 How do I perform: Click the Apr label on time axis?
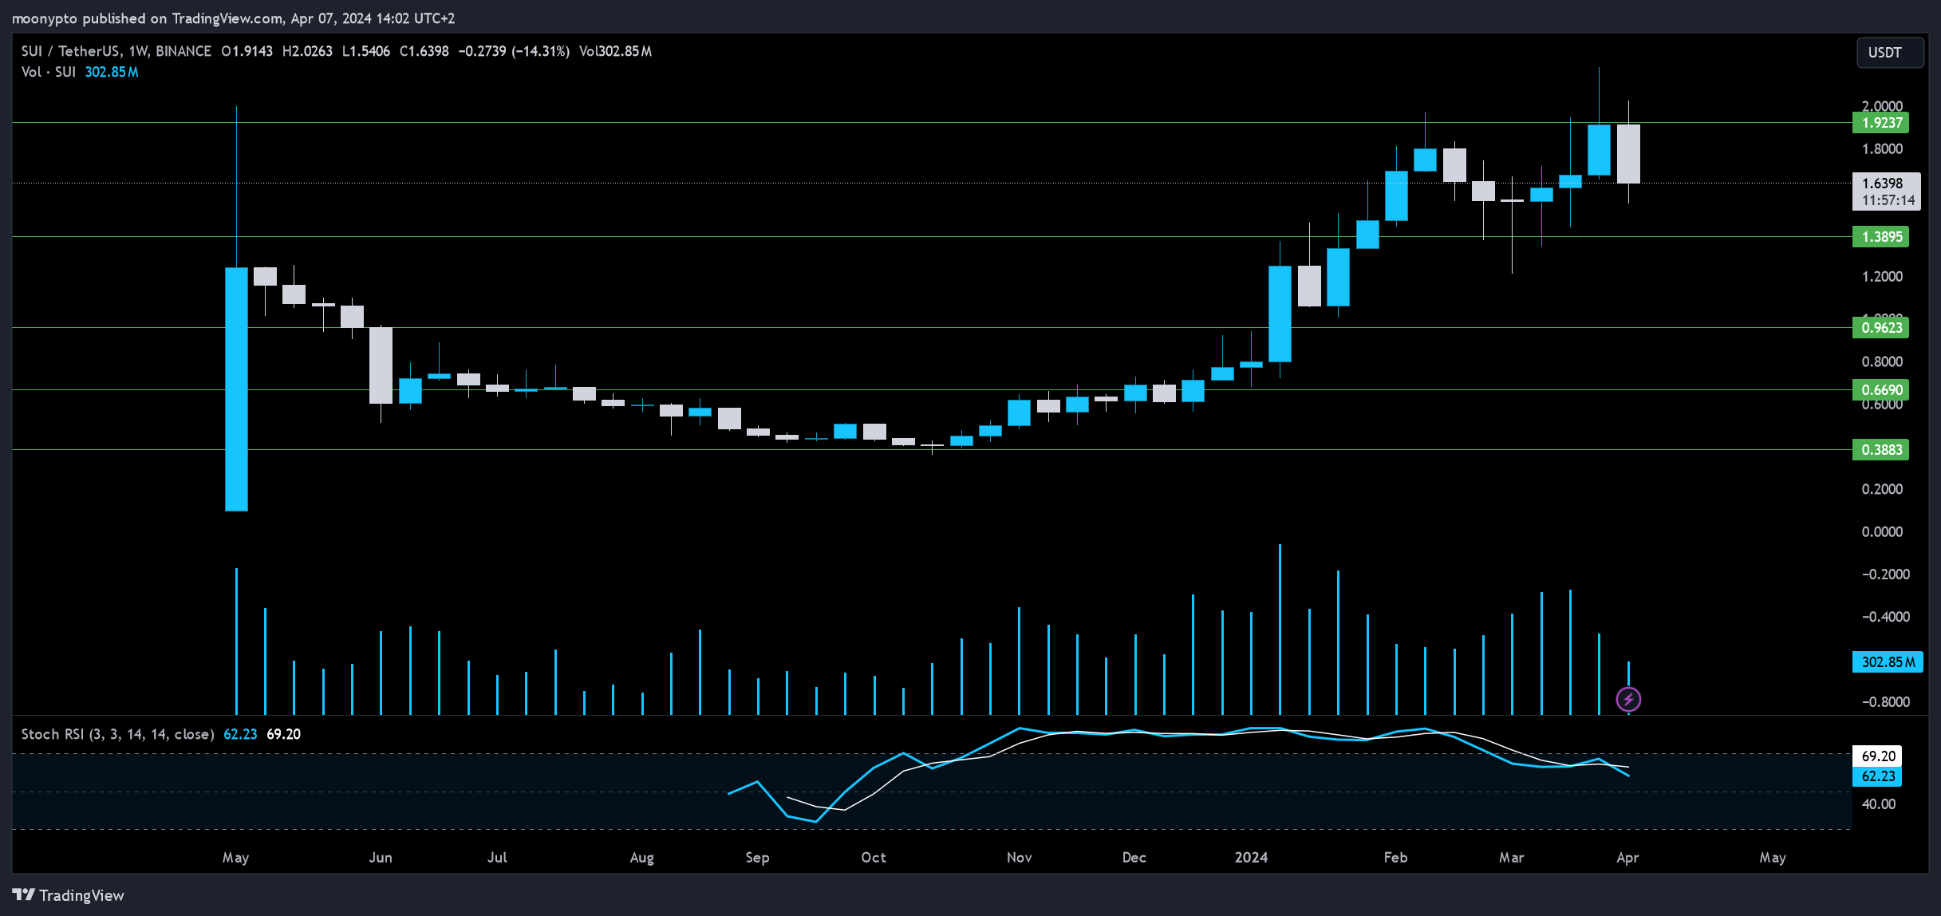pos(1627,858)
